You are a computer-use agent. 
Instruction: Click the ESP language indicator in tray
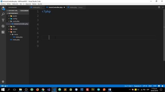click(x=148, y=90)
